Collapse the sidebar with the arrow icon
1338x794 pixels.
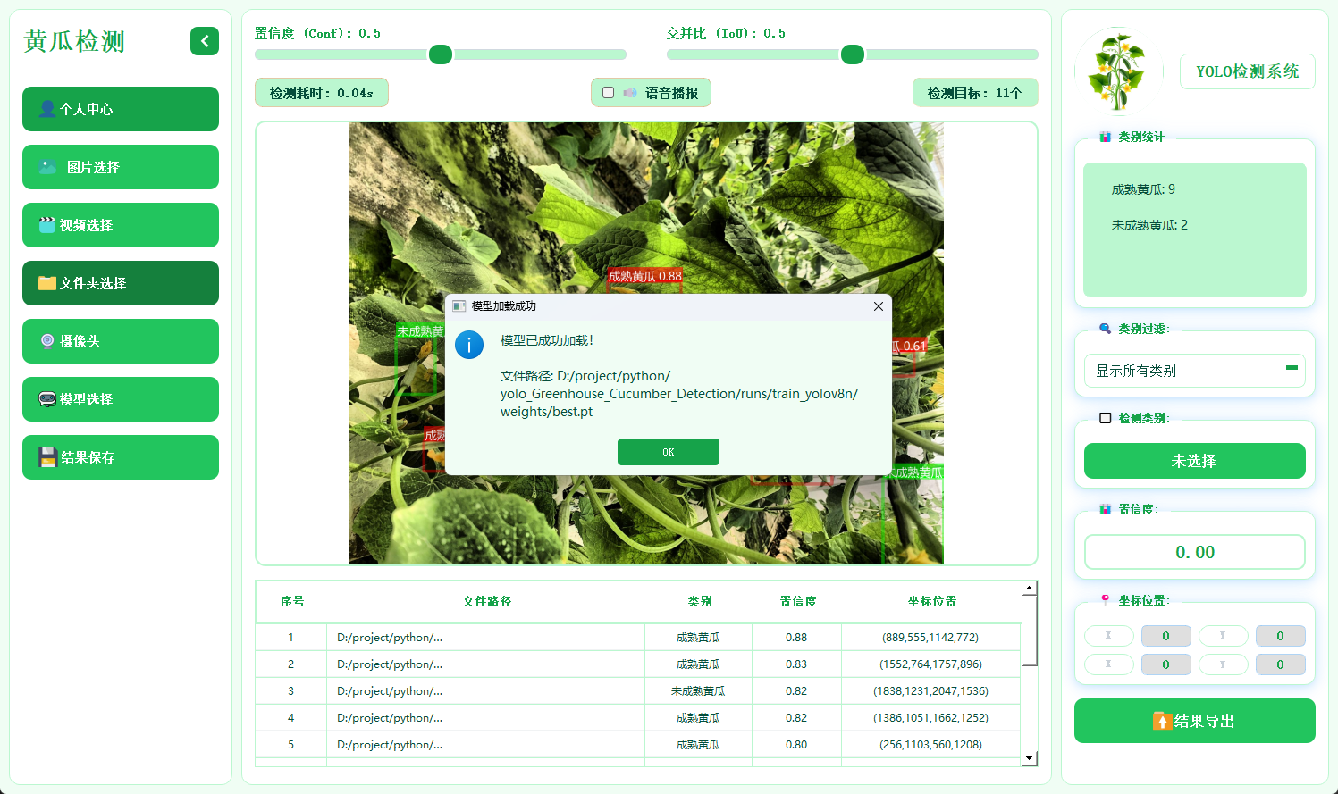click(204, 41)
